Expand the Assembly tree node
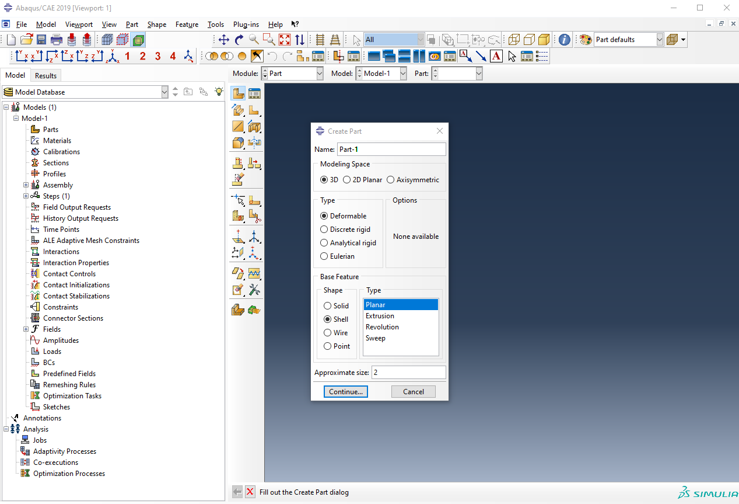Image resolution: width=739 pixels, height=504 pixels. [26, 185]
